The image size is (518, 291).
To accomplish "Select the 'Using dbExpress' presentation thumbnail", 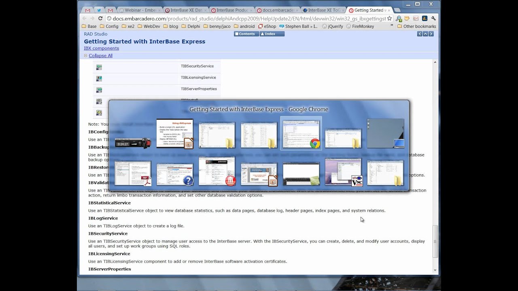I will click(x=175, y=133).
